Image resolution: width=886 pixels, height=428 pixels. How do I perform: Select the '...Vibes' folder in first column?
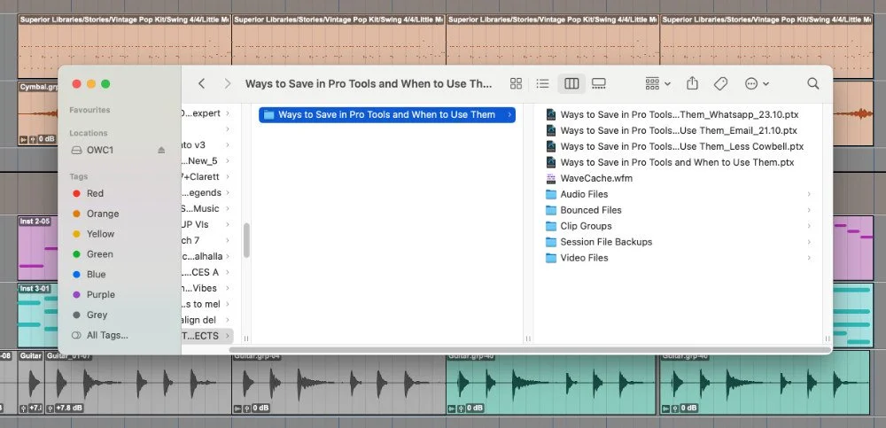207,288
